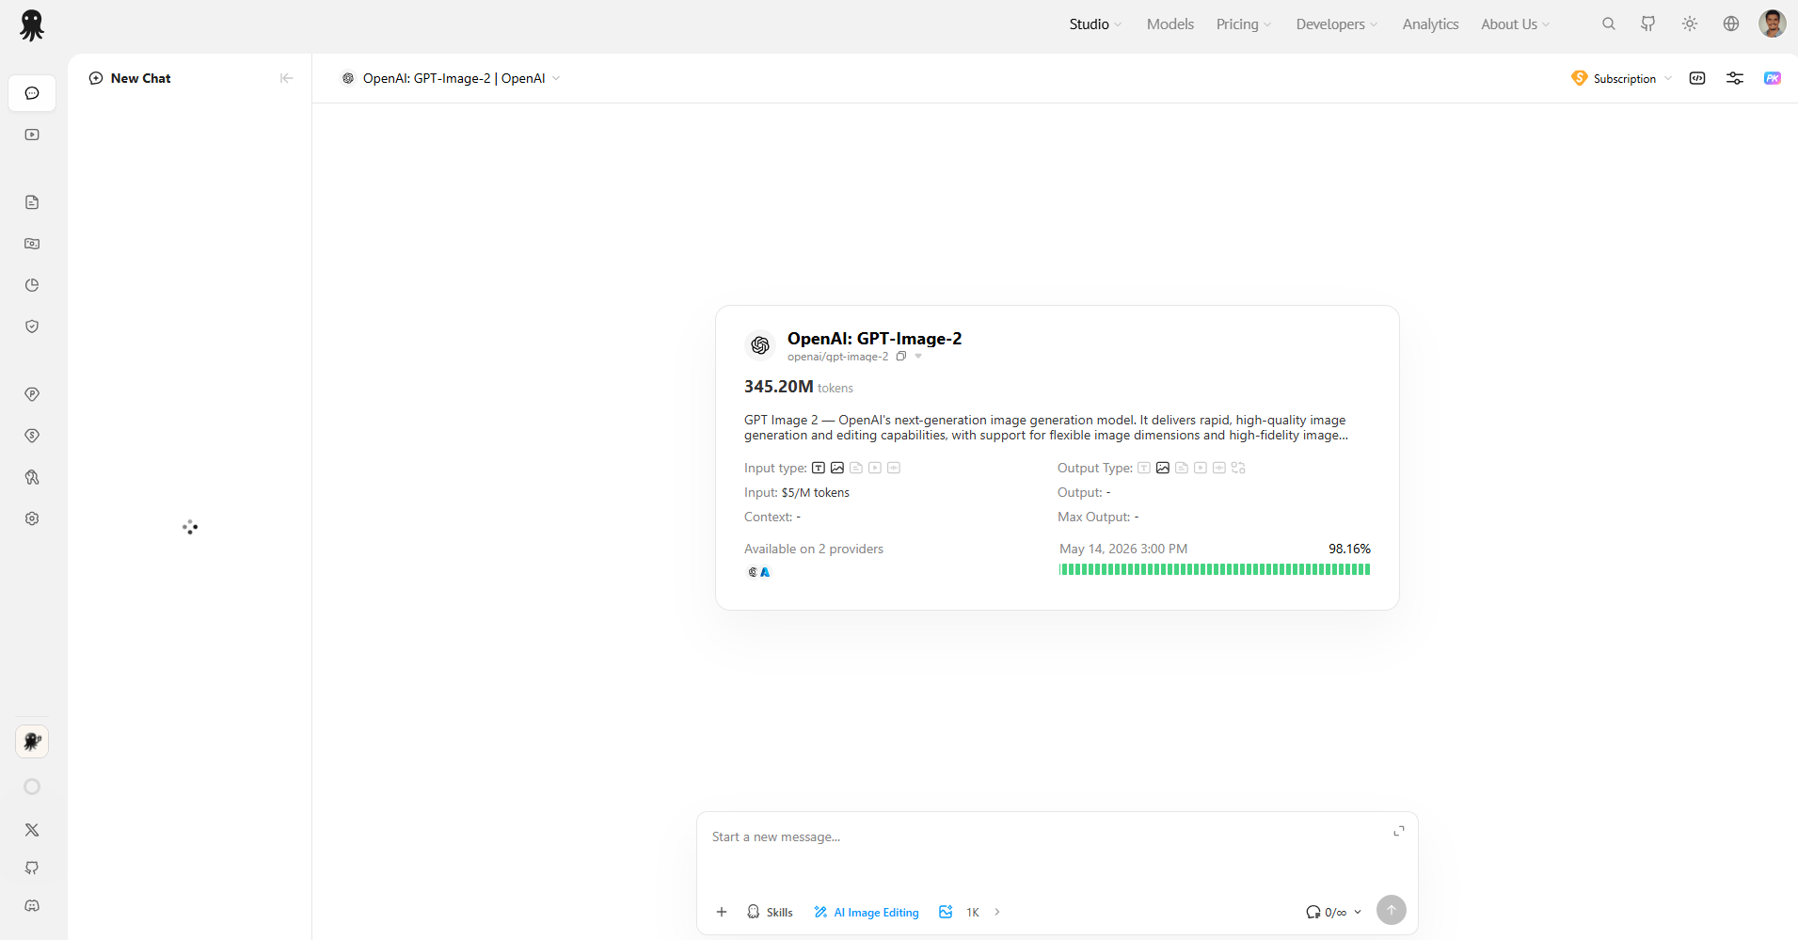Click the output type image icon
The height and width of the screenshot is (940, 1798).
tap(1163, 468)
